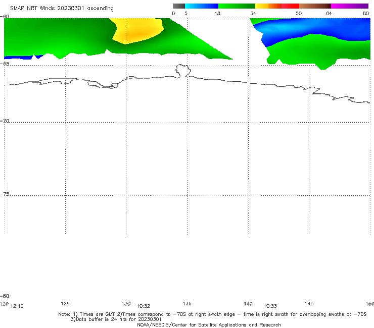Viewport: 374px width, 328px height.
Task: Click the 'SMAP NRT Winds 20230301 ascending' title
Action: coord(62,9)
